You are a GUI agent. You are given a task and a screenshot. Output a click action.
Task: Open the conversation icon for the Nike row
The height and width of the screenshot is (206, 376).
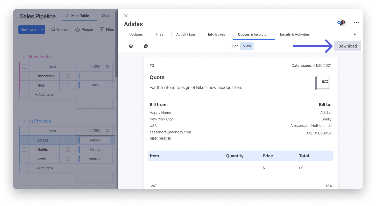(68, 85)
